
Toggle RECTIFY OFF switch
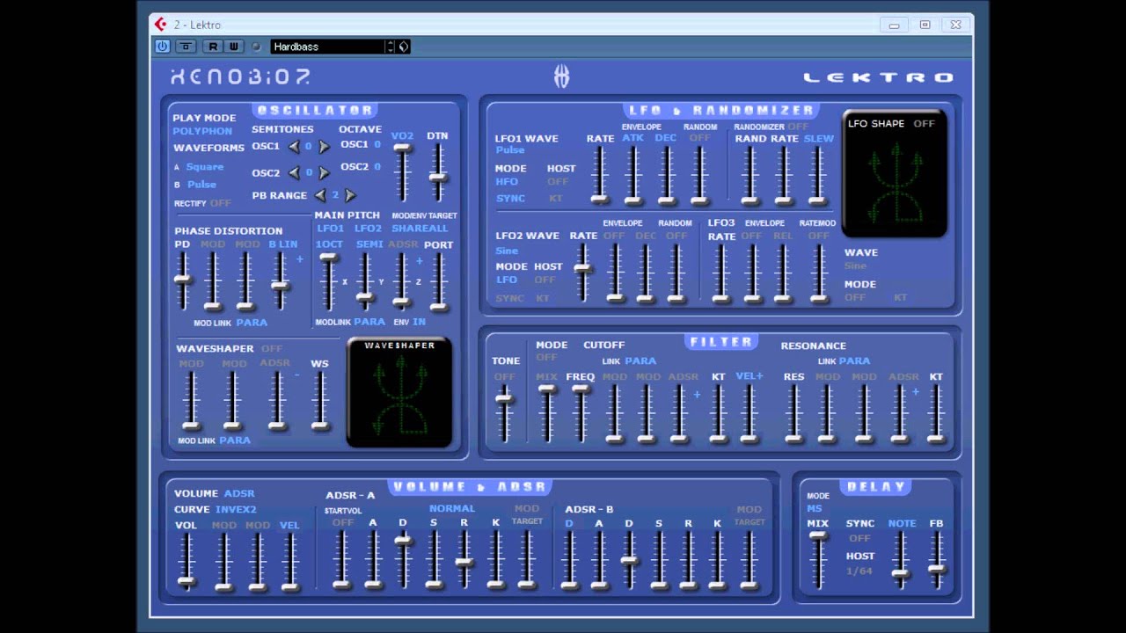click(x=220, y=203)
